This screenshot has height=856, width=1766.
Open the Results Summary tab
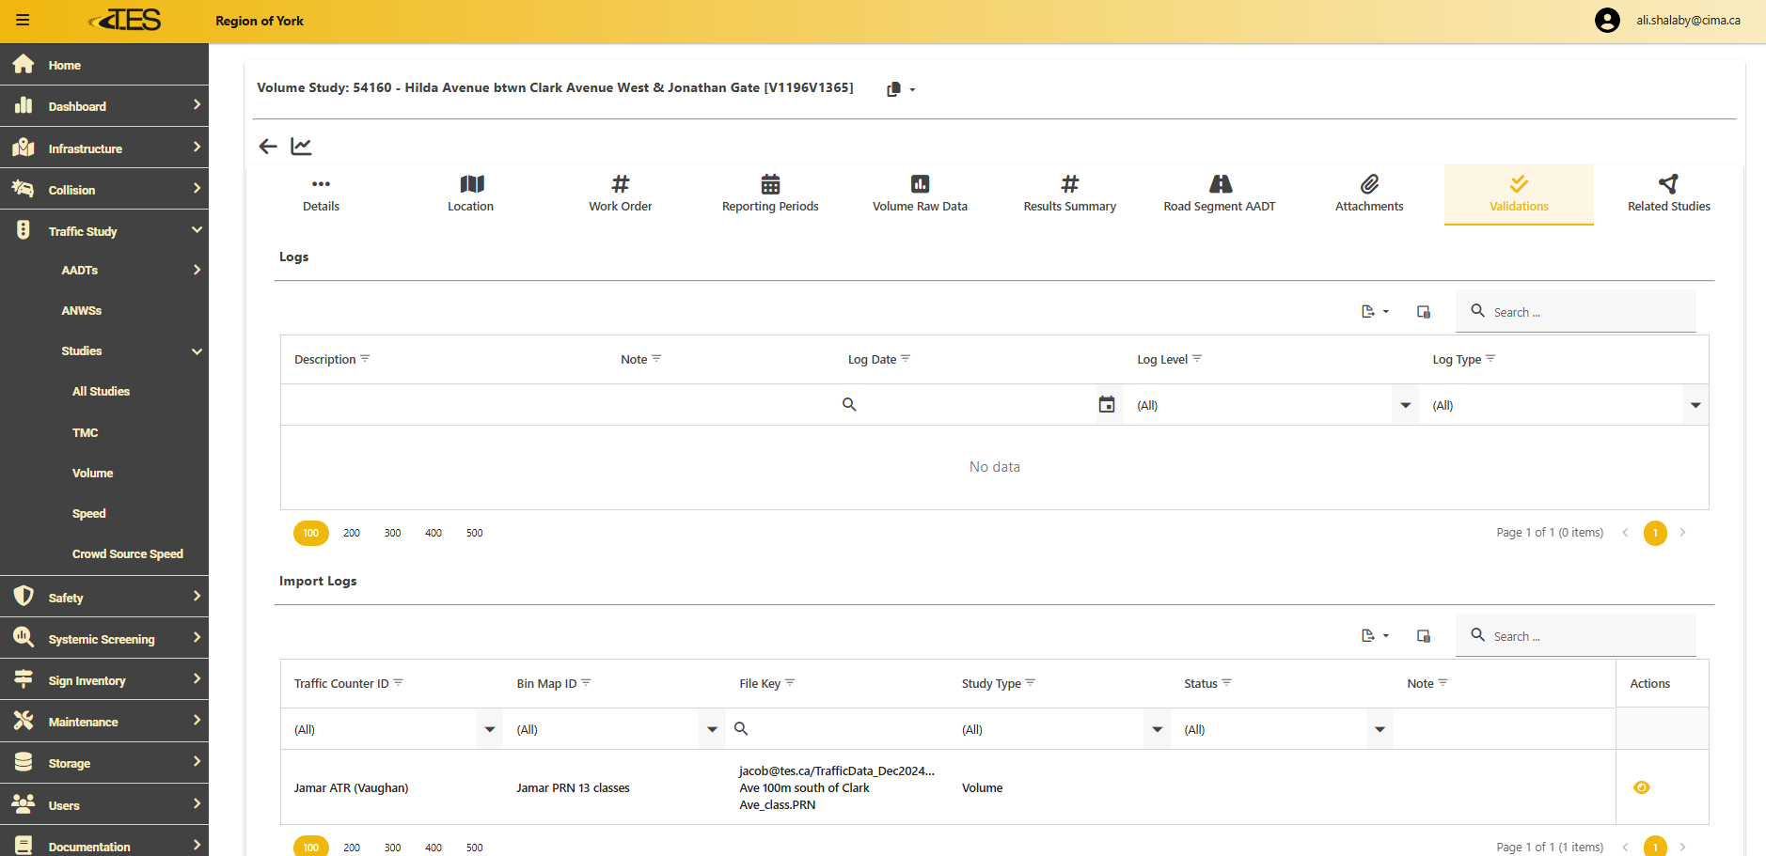[x=1069, y=195]
